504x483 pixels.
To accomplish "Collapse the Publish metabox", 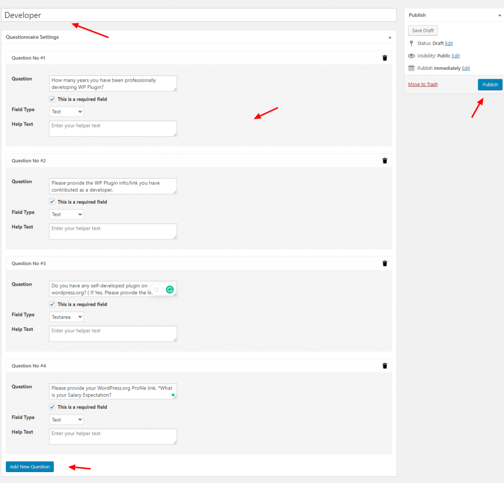I will point(500,15).
